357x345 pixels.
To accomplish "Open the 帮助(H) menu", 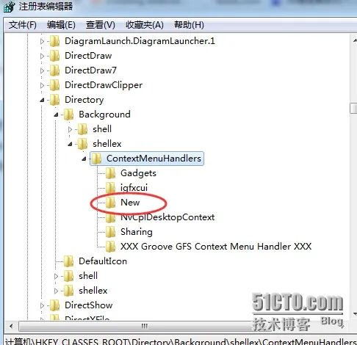I will pos(189,25).
